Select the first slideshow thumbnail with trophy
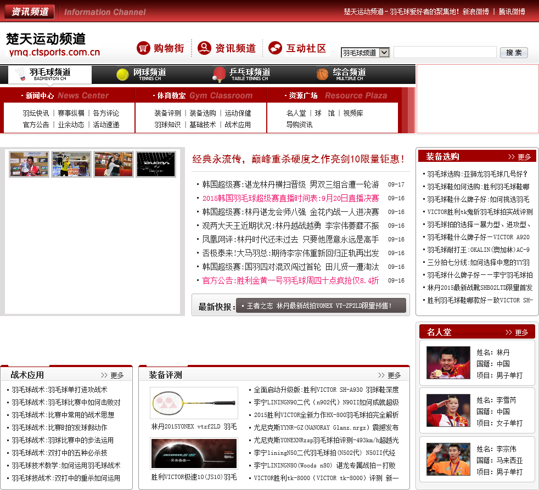This screenshot has width=539, height=490. coord(29,164)
